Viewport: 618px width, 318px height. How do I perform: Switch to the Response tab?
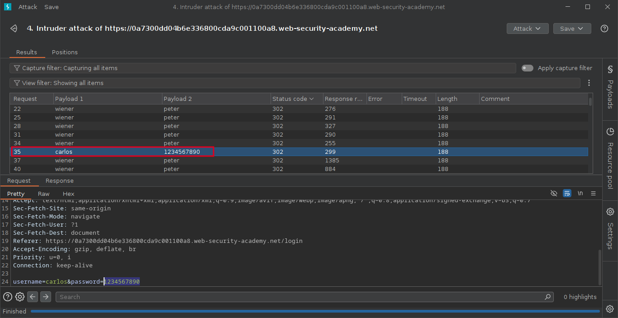pyautogui.click(x=59, y=180)
